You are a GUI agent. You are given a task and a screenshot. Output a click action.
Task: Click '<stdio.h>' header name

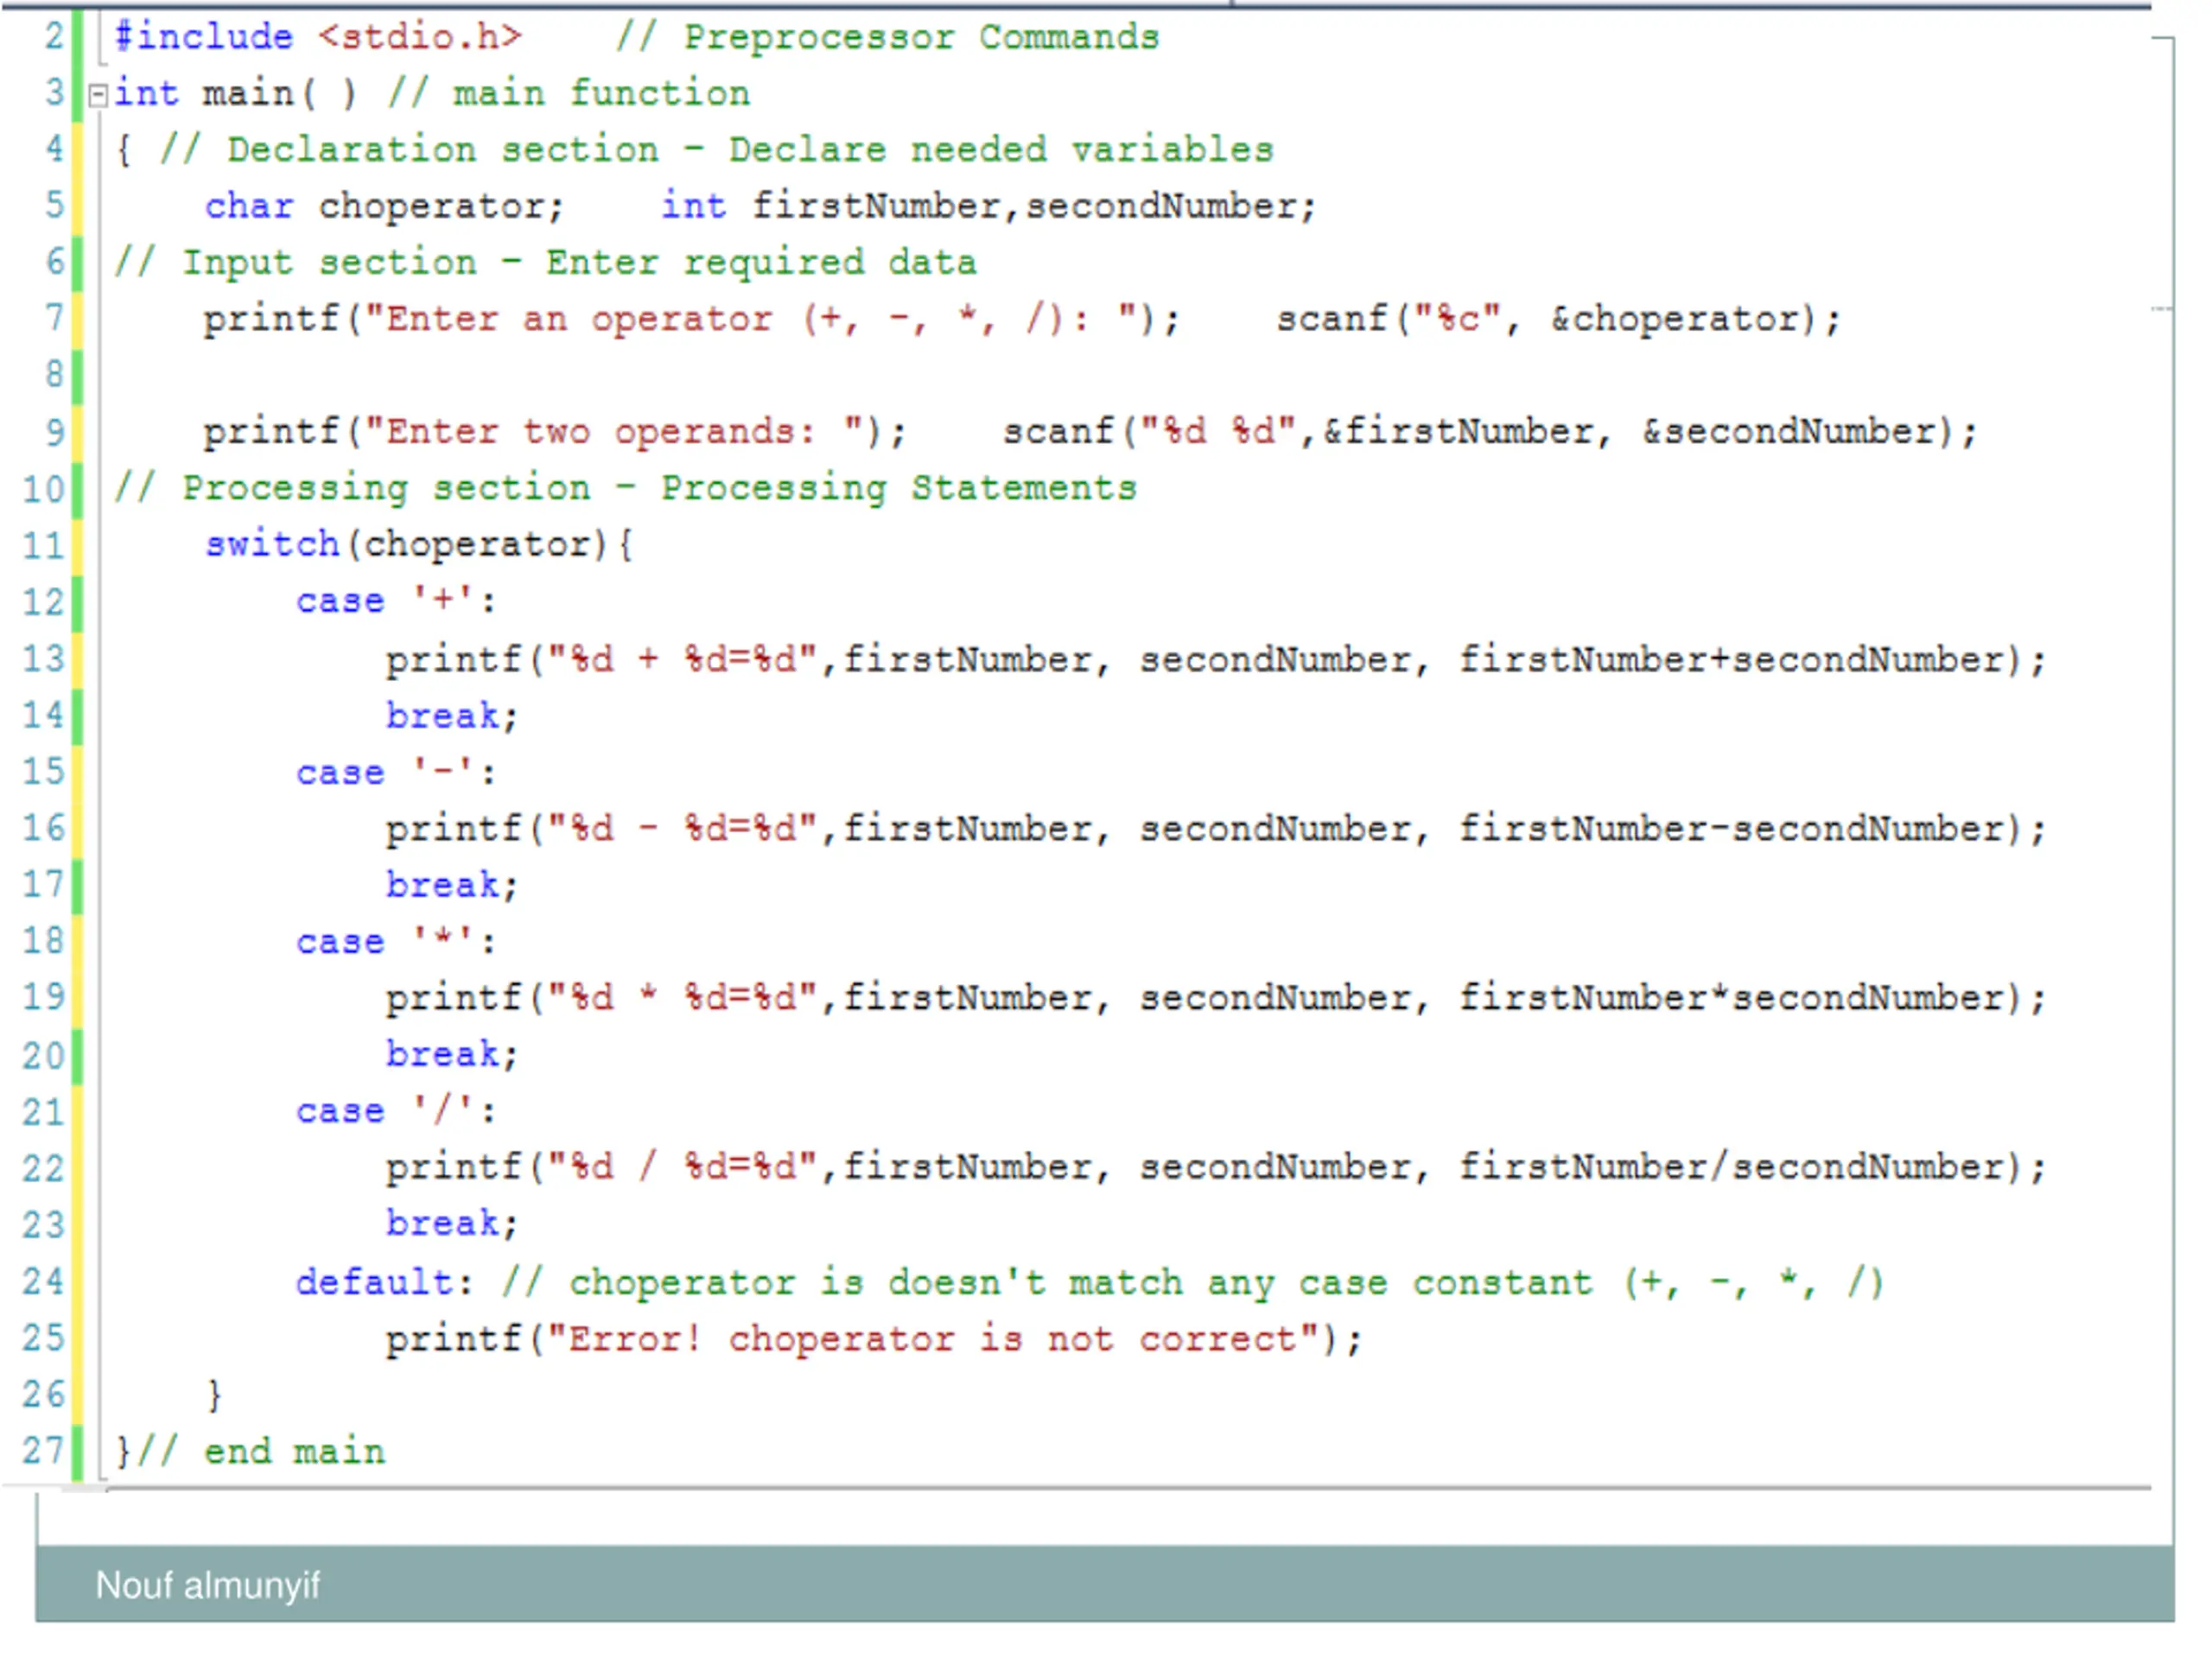click(x=421, y=37)
